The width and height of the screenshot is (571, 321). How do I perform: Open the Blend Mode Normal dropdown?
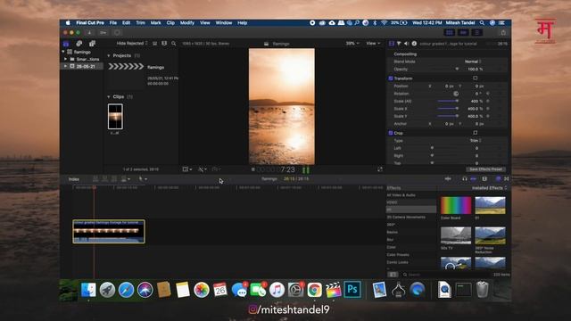tap(473, 62)
